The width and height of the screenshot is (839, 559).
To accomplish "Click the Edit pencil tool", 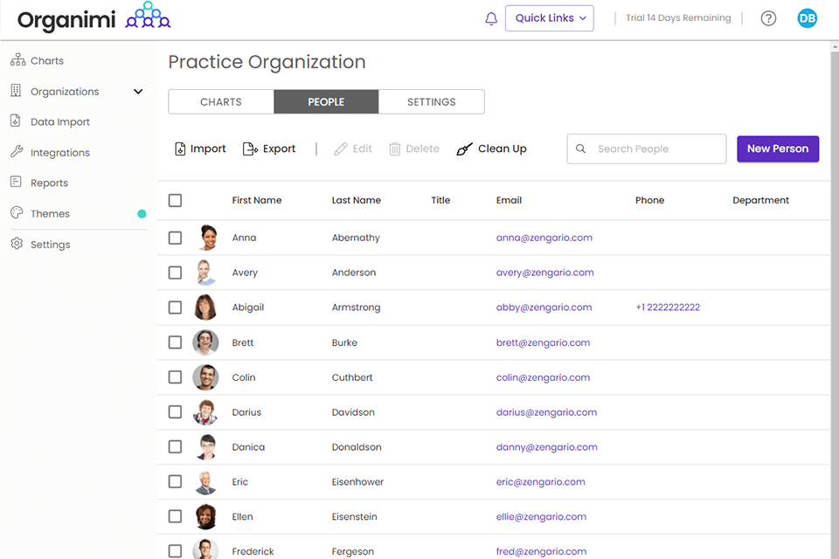I will coord(353,148).
